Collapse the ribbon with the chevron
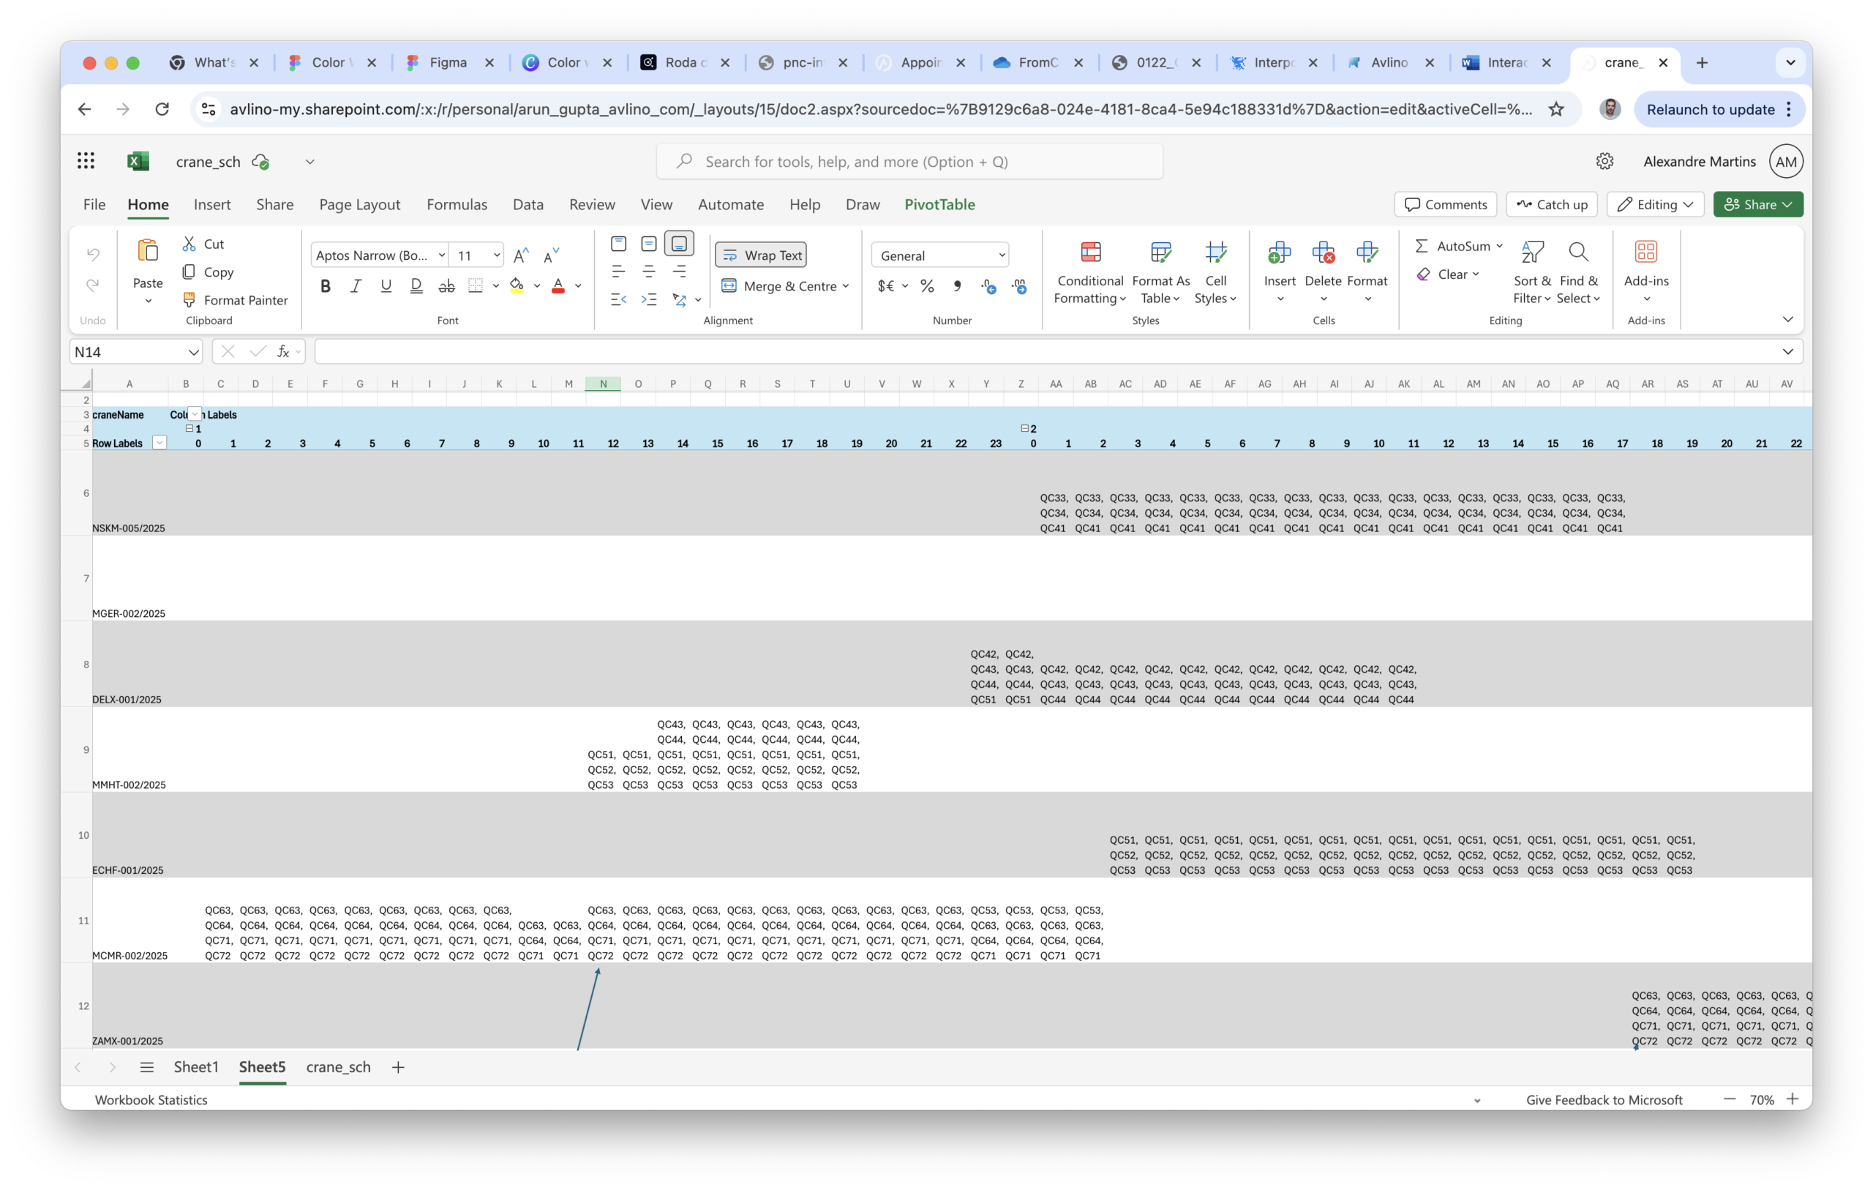 click(1787, 320)
